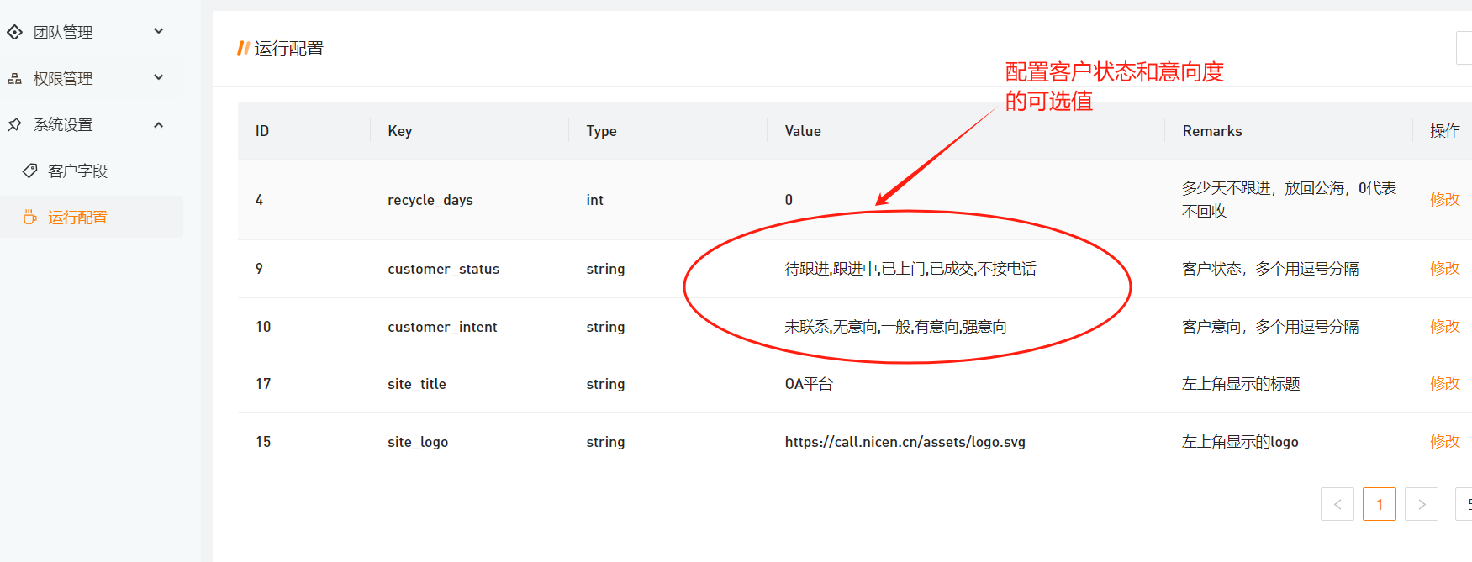Click the int type cell

[594, 200]
